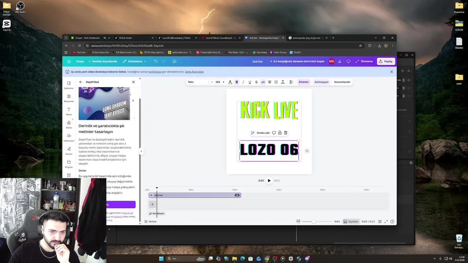Image resolution: width=468 pixels, height=263 pixels.
Task: Open the Bileşenler sidebar panel
Action: [x=69, y=98]
